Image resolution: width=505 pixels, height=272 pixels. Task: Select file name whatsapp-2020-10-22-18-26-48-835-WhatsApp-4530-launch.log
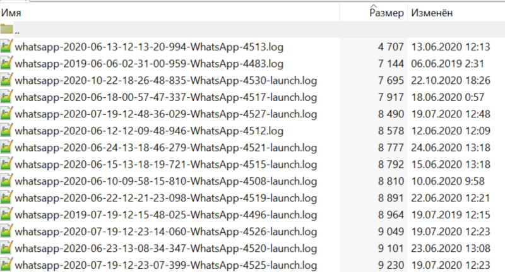click(x=166, y=81)
